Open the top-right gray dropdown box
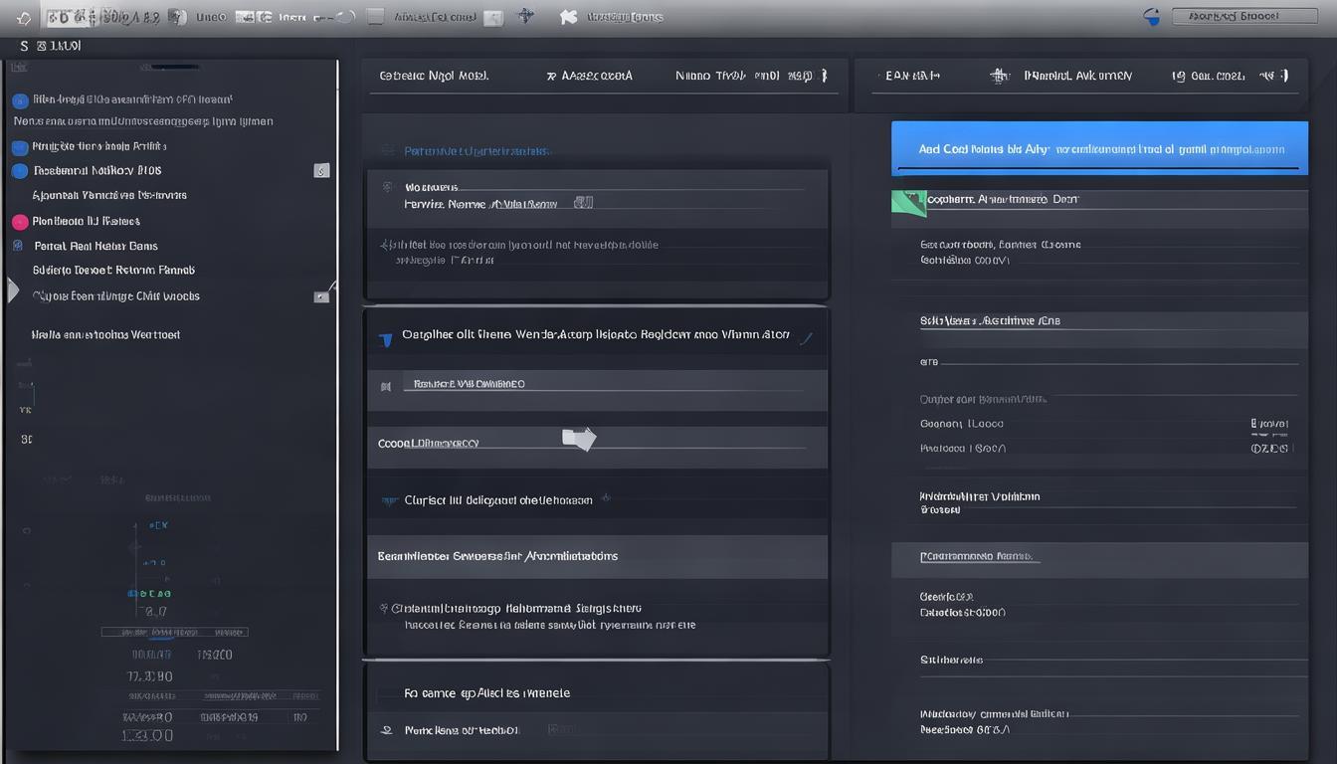The width and height of the screenshot is (1337, 764). 1244,16
